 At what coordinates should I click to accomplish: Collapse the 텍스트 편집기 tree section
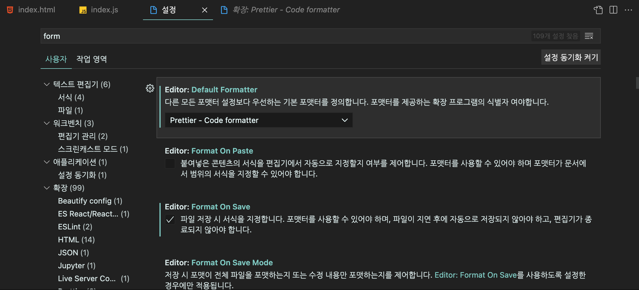point(46,84)
